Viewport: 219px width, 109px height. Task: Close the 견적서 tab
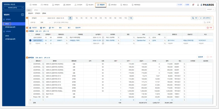(x=39, y=10)
